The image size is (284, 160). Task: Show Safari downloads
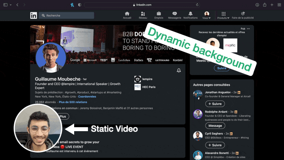click(257, 5)
